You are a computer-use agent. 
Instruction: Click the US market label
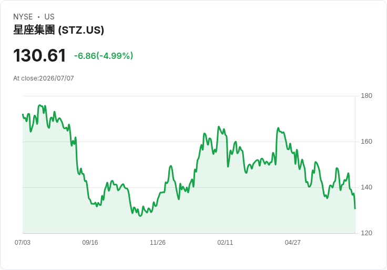tap(49, 17)
